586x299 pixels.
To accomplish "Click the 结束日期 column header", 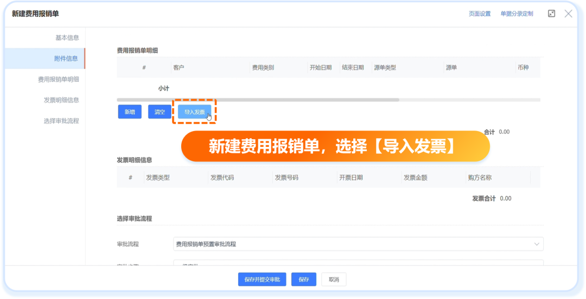I will click(353, 68).
